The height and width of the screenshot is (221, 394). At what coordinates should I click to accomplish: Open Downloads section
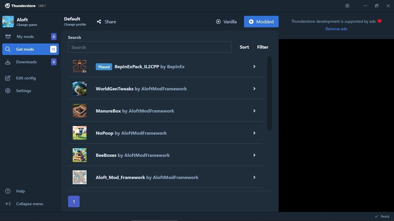30,62
